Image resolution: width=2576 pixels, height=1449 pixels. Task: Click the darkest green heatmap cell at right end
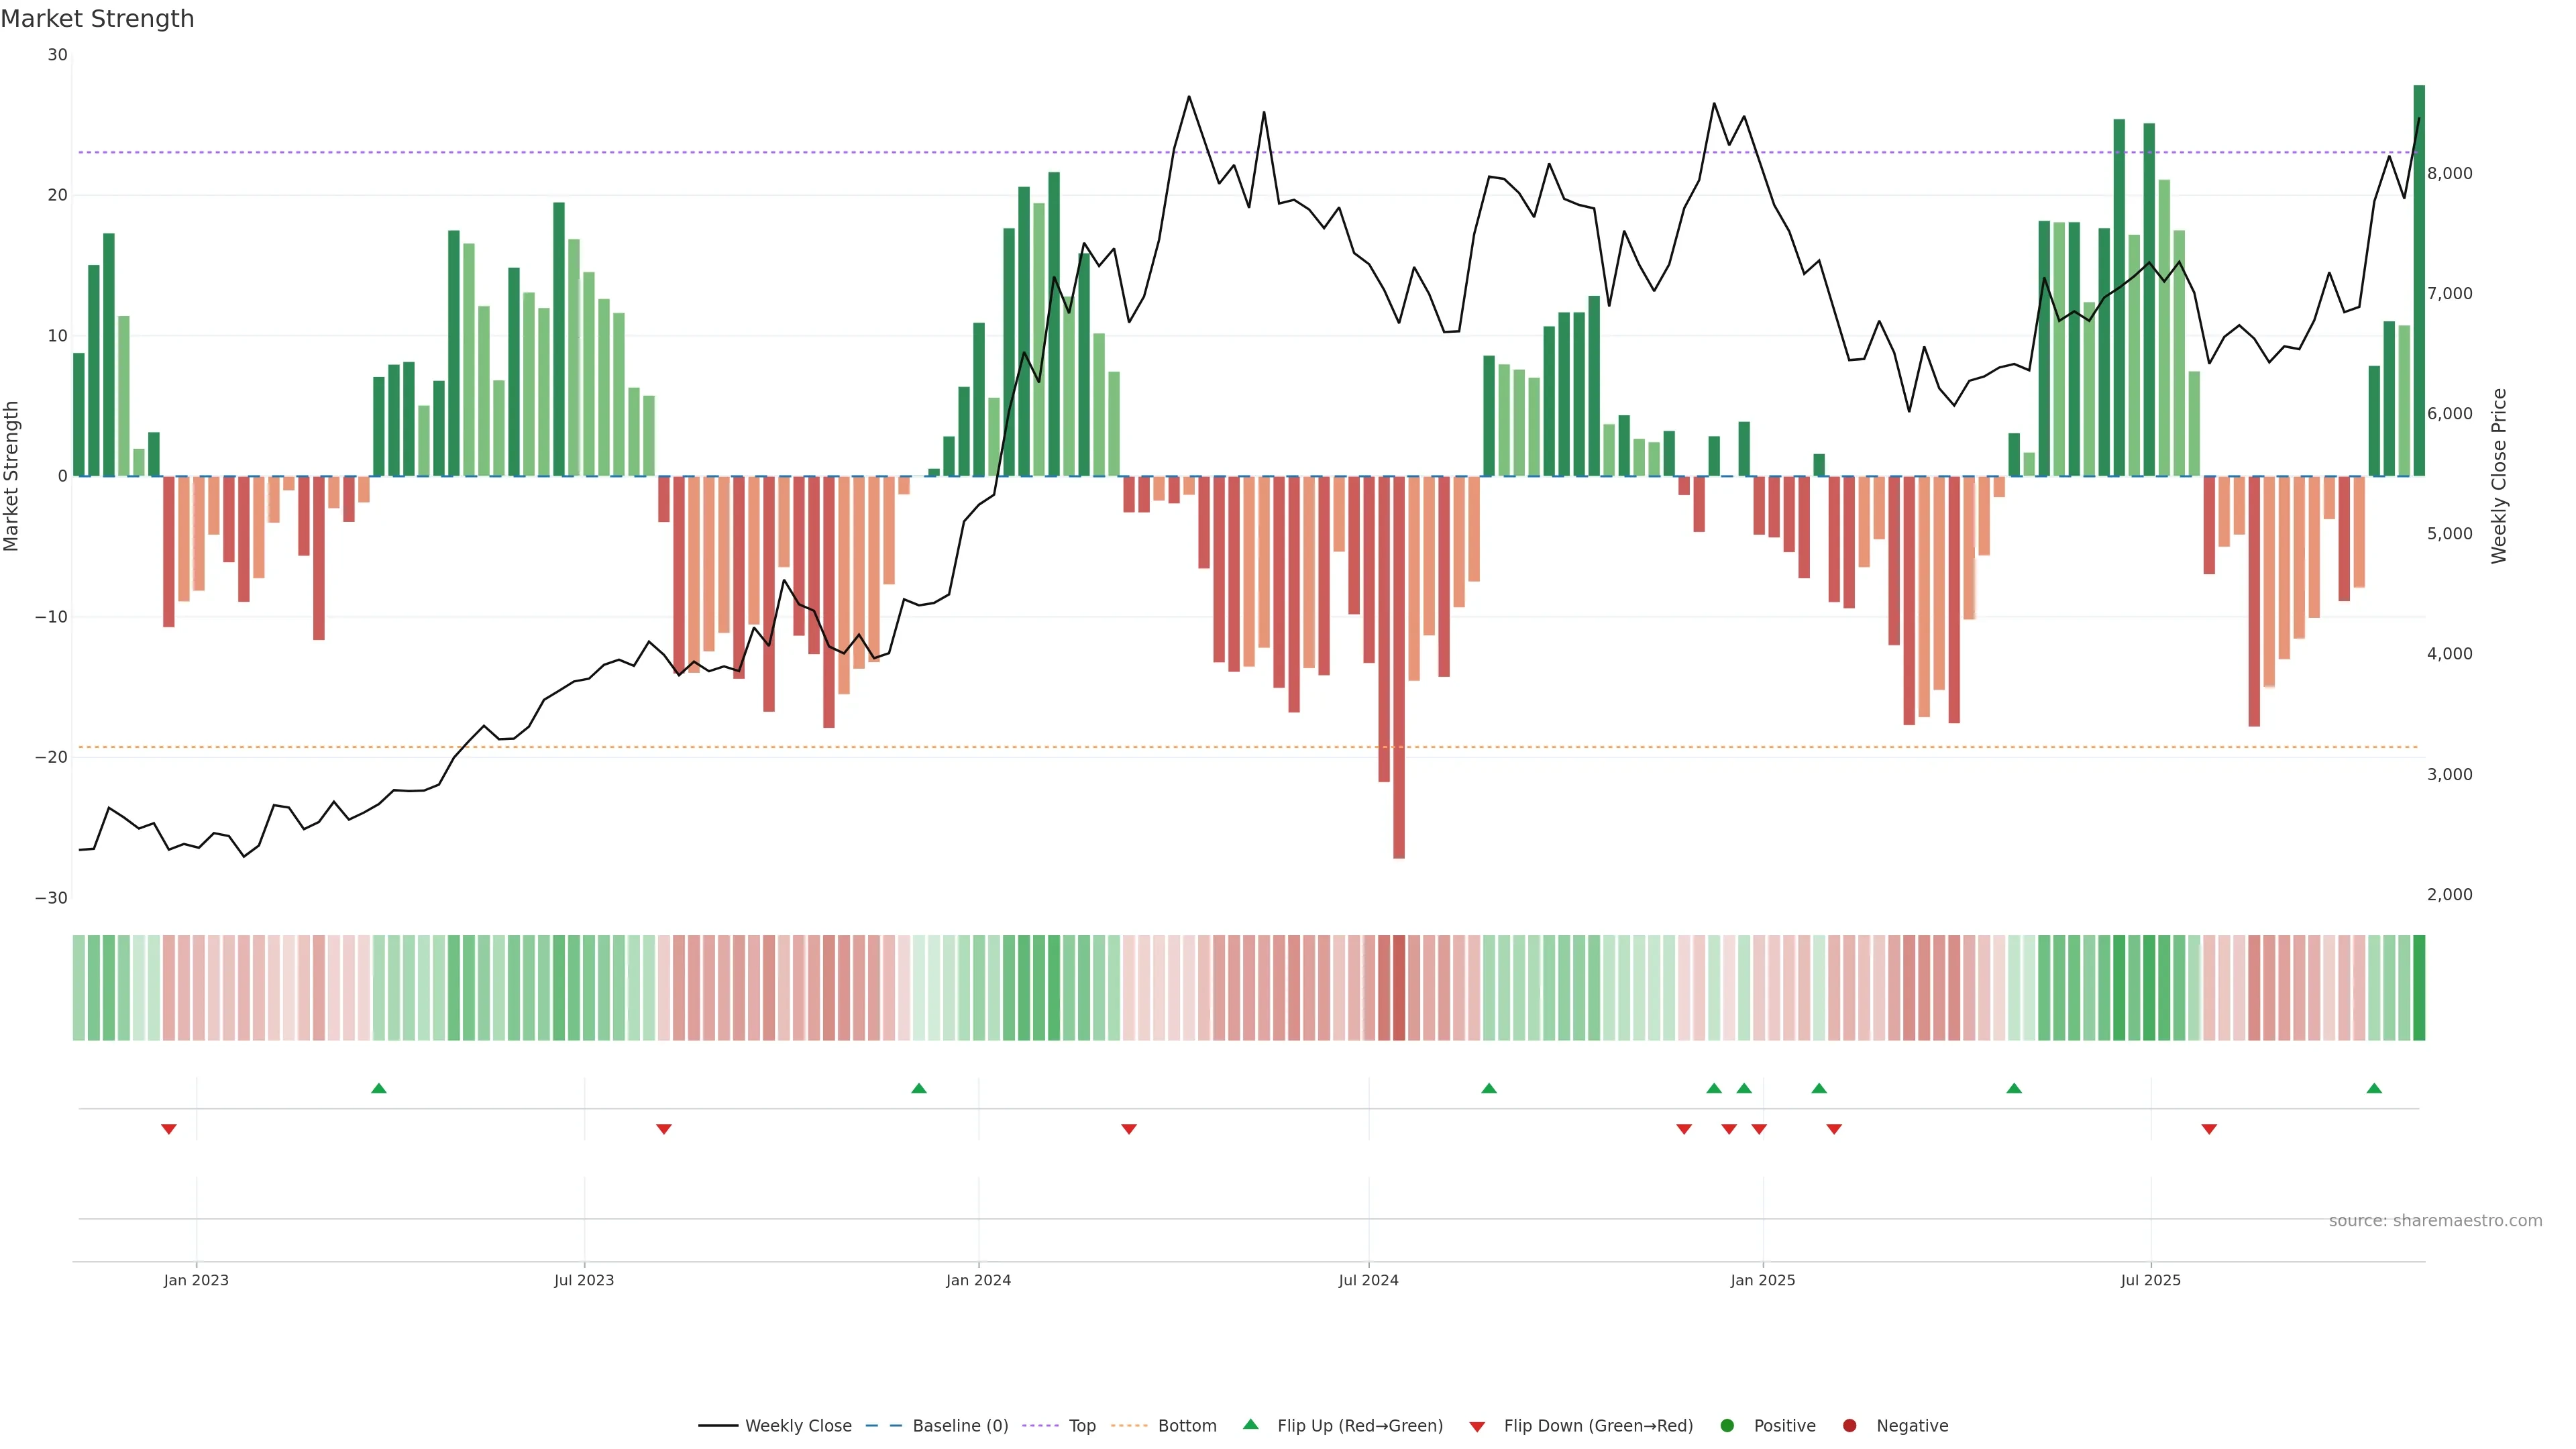point(2419,987)
